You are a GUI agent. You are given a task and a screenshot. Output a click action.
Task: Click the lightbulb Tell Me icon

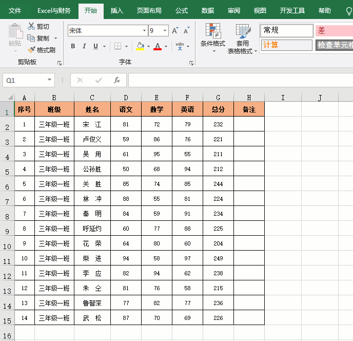pyautogui.click(x=349, y=11)
